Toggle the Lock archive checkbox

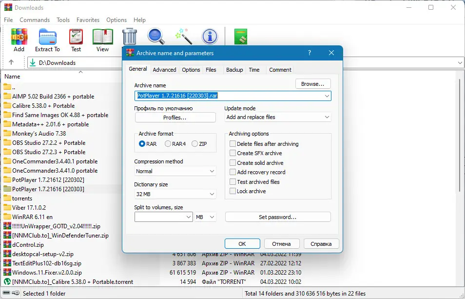tap(233, 191)
